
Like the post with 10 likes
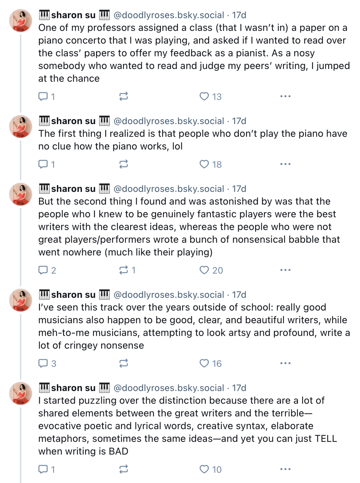coord(204,469)
